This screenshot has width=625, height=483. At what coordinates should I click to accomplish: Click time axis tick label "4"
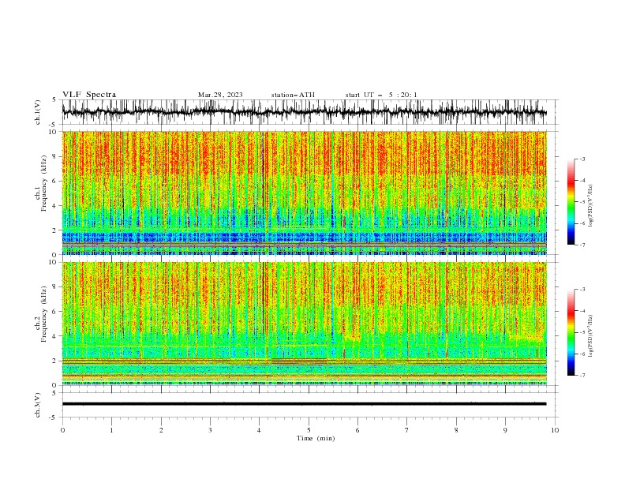(x=259, y=430)
